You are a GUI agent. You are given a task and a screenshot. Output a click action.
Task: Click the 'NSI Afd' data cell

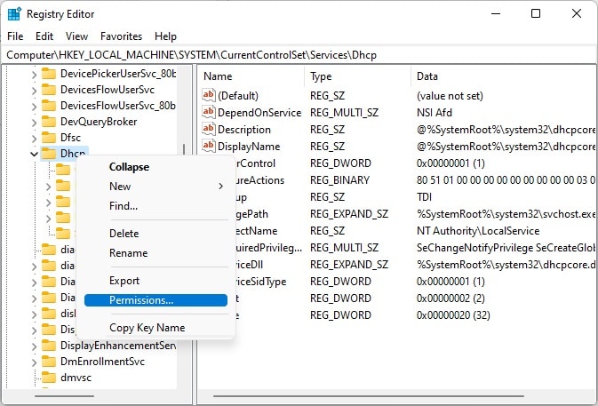pos(435,113)
